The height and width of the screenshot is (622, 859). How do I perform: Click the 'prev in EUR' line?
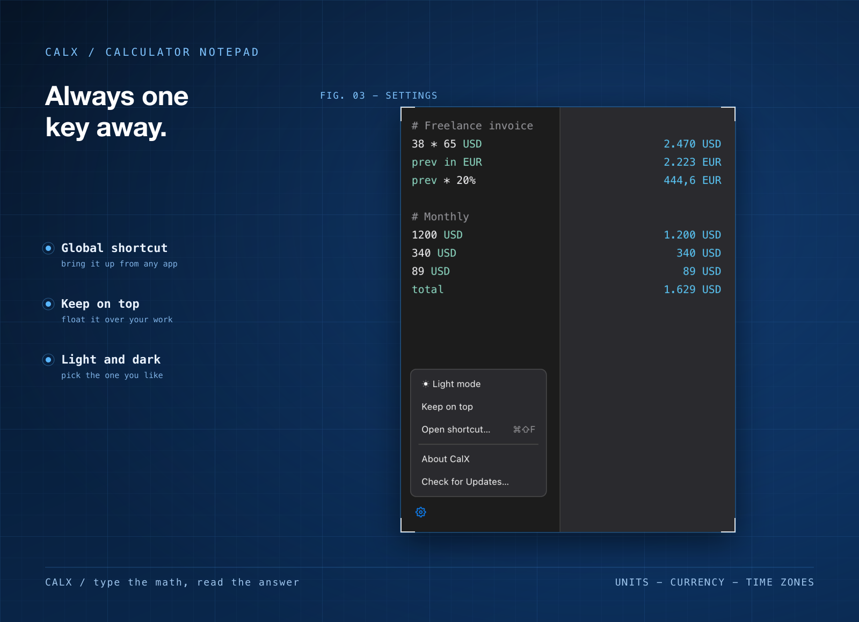pos(447,162)
